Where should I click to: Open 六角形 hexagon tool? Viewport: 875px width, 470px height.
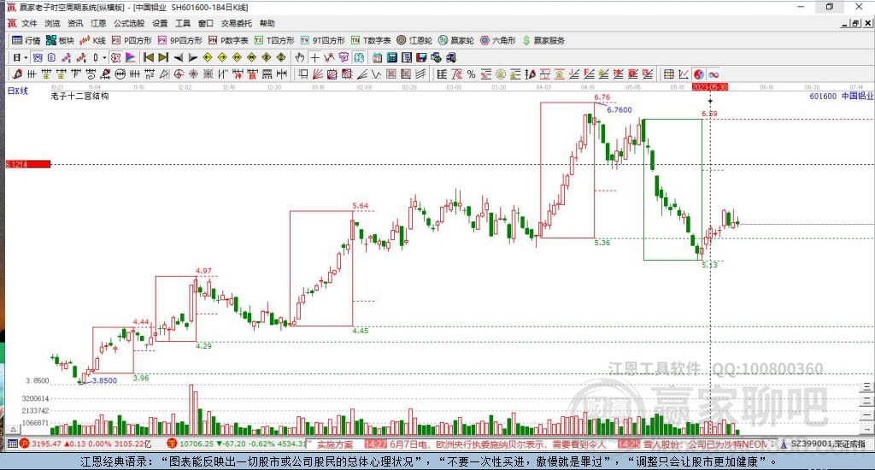click(498, 40)
